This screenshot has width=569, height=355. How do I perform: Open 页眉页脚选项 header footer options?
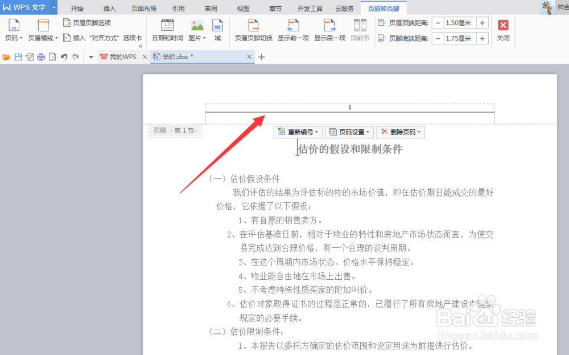[x=86, y=23]
